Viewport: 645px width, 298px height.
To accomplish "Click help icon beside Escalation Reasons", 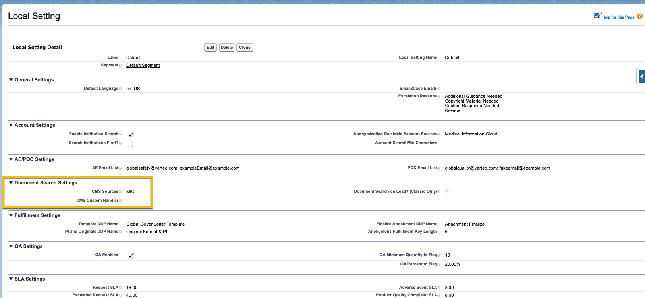I will click(x=439, y=97).
